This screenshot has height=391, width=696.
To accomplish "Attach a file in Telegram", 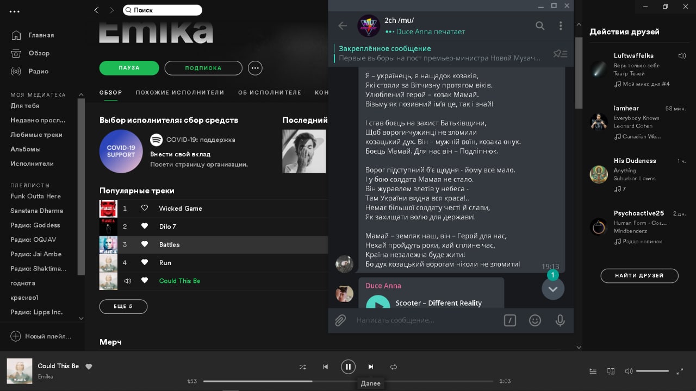I will pos(340,320).
